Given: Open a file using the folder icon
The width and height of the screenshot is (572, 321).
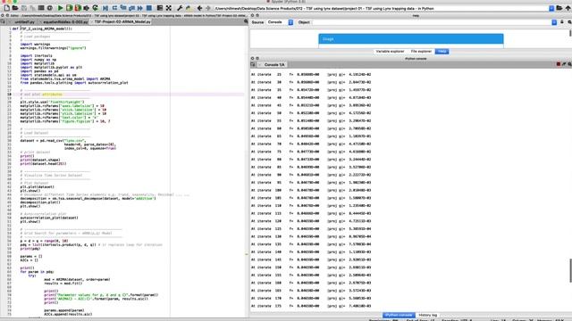Looking at the screenshot, I should click(15, 8).
